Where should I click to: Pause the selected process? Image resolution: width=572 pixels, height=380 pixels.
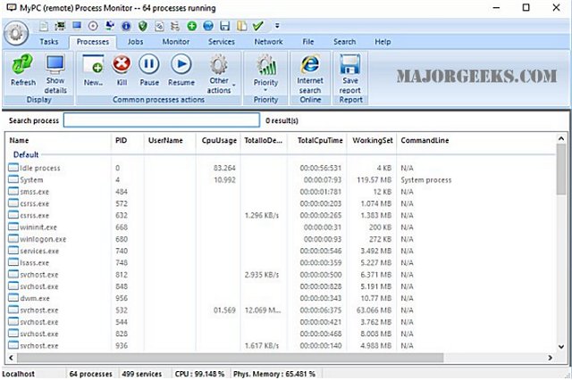[x=149, y=70]
